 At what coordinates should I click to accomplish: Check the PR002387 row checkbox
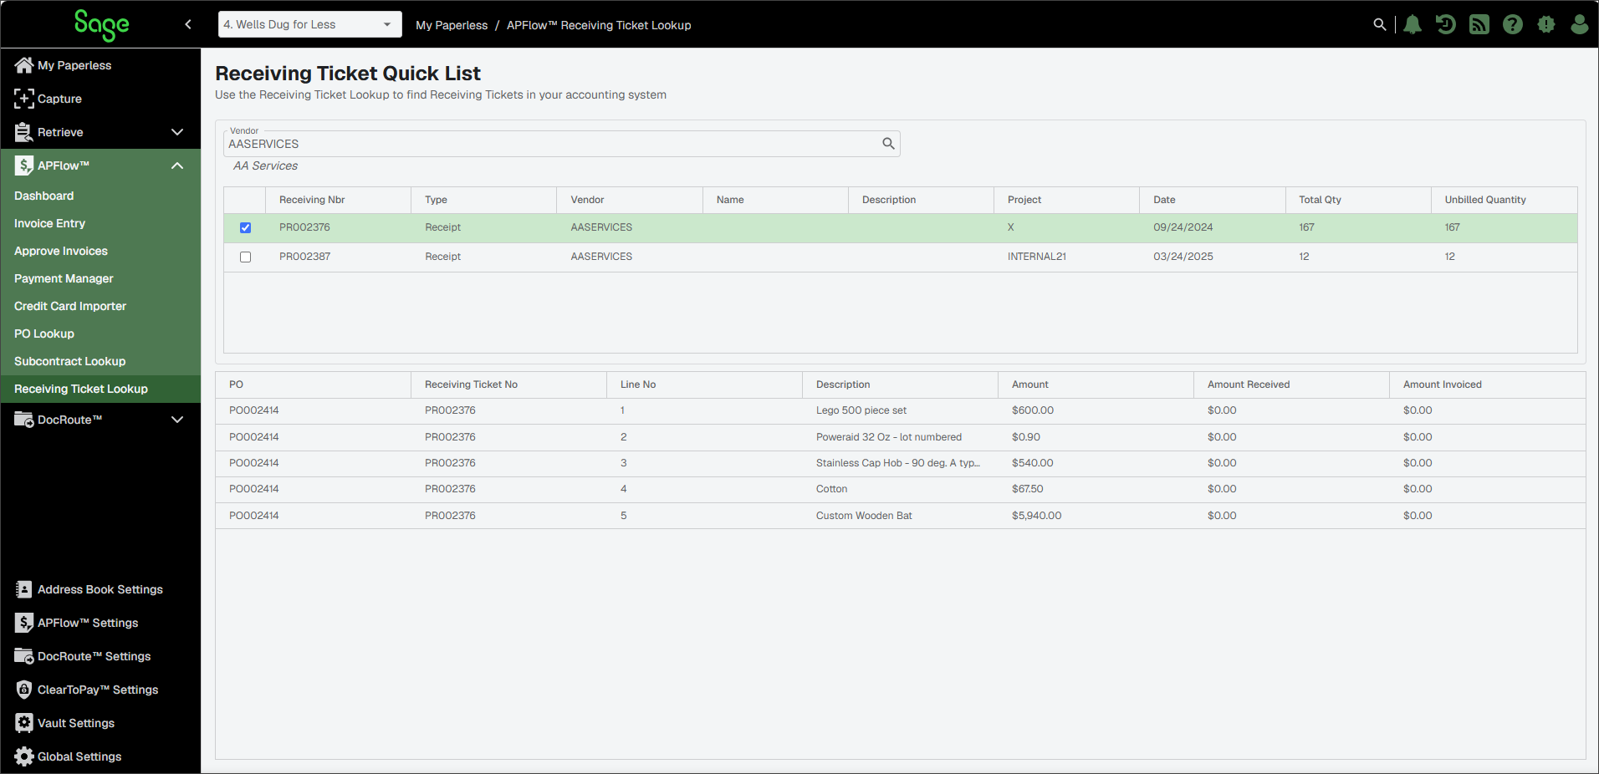tap(245, 257)
